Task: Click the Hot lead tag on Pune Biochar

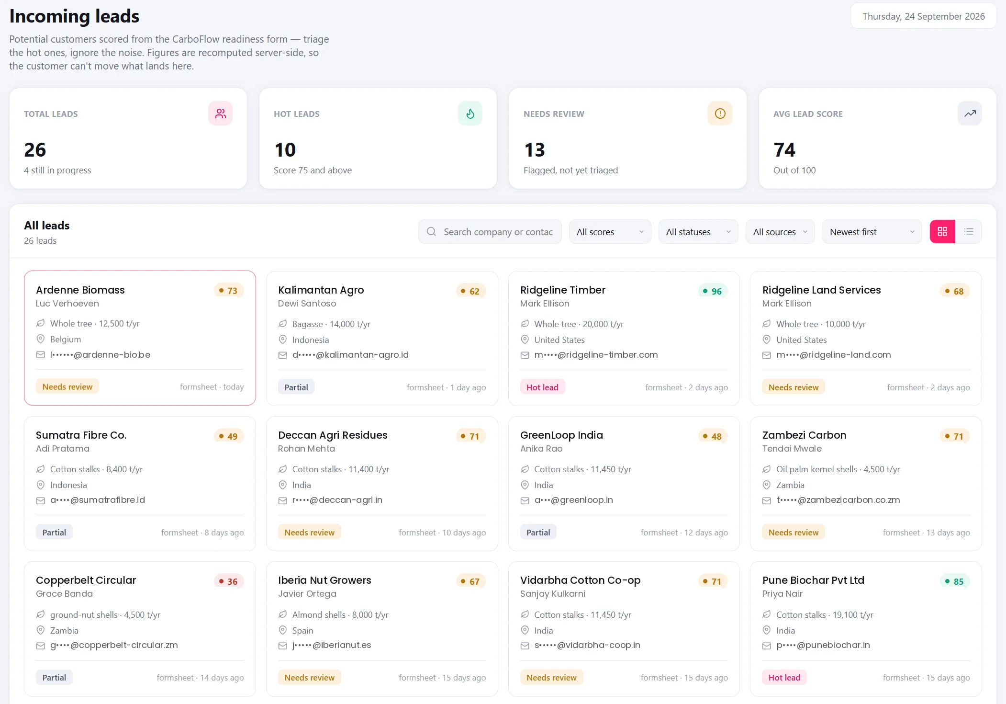Action: pos(784,678)
